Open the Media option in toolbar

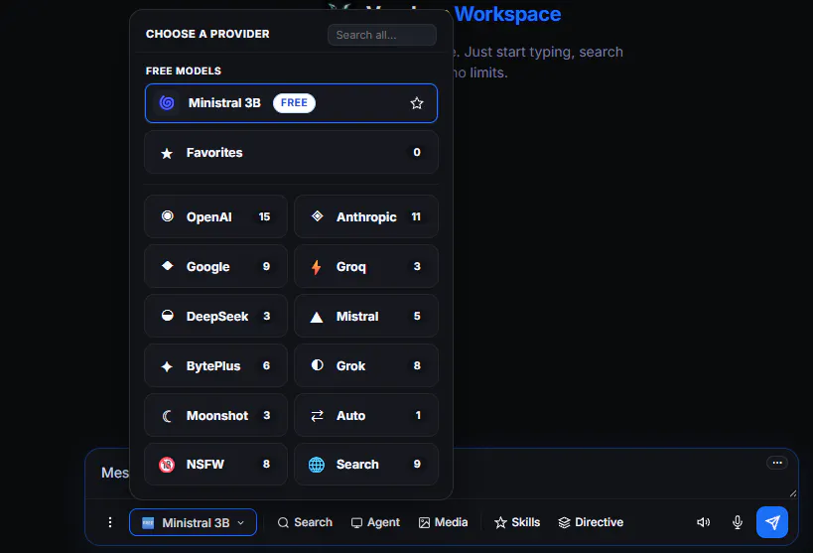coord(444,522)
